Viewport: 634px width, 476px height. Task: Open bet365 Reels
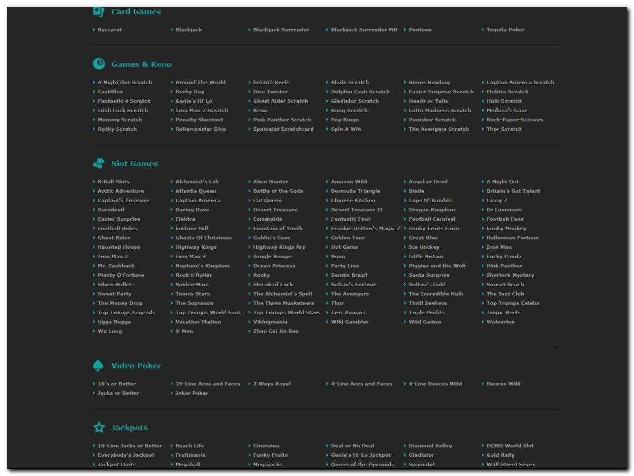click(271, 83)
